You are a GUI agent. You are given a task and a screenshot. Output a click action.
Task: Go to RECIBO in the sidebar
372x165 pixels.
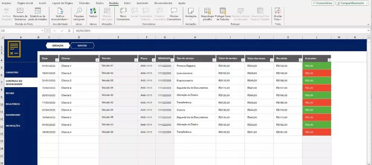pyautogui.click(x=10, y=93)
